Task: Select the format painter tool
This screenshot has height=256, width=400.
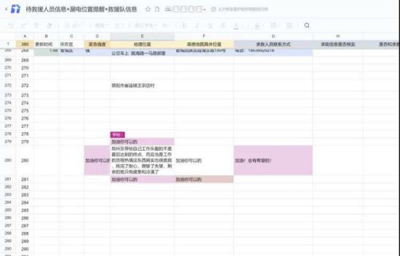Action: (x=37, y=25)
